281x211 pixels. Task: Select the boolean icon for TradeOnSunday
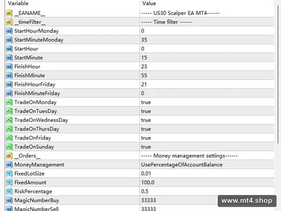pos(9,147)
